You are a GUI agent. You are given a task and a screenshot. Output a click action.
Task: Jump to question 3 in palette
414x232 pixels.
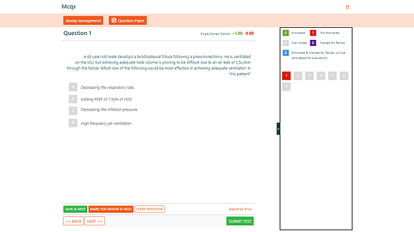310,76
